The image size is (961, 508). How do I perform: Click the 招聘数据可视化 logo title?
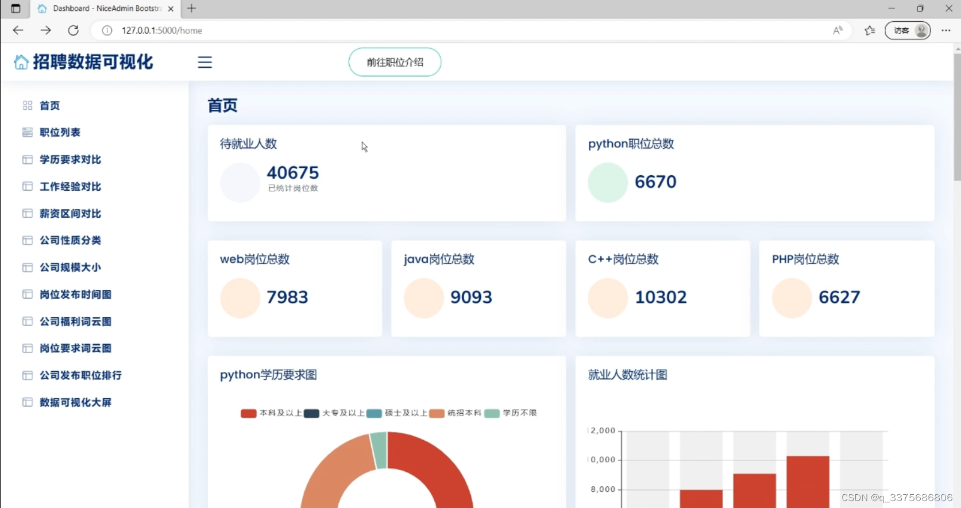[93, 62]
